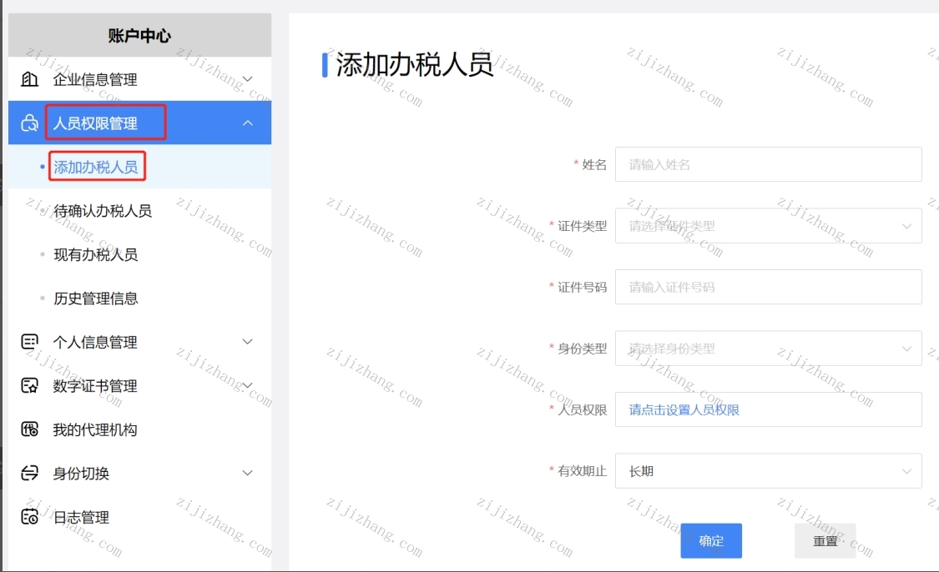Click the 日志管理 calendar icon
The width and height of the screenshot is (939, 572).
[x=29, y=516]
